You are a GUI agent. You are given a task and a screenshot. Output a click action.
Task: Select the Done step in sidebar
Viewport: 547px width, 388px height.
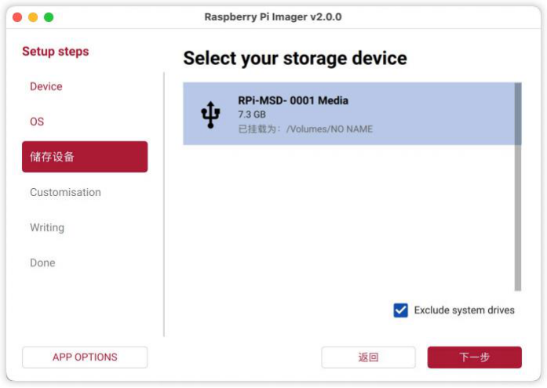coord(42,263)
